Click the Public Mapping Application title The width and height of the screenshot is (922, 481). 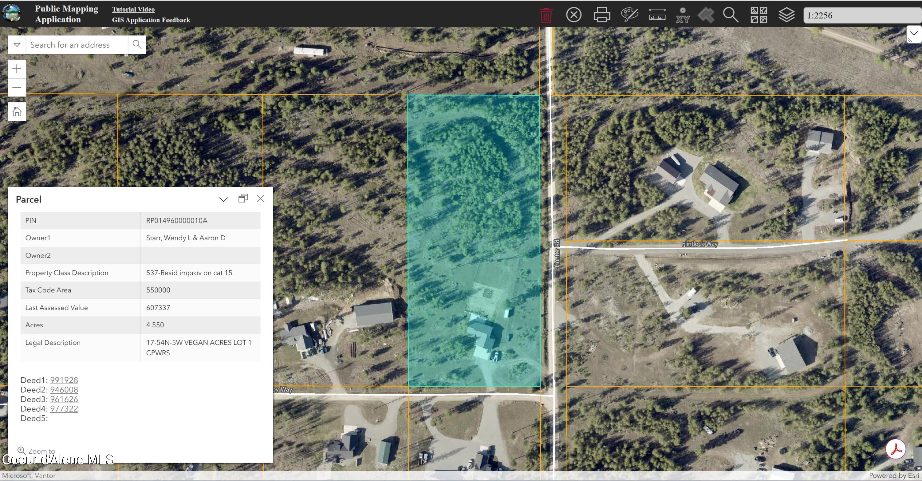point(67,14)
